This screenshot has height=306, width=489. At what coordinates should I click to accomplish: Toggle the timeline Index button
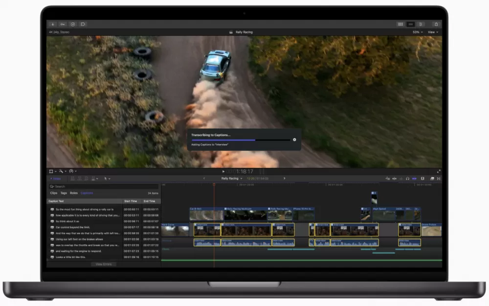pyautogui.click(x=56, y=179)
